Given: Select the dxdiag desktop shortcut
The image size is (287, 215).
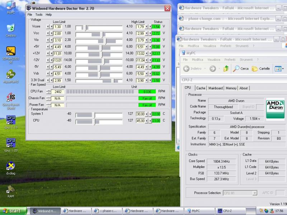Looking at the screenshot, I should 11,168.
